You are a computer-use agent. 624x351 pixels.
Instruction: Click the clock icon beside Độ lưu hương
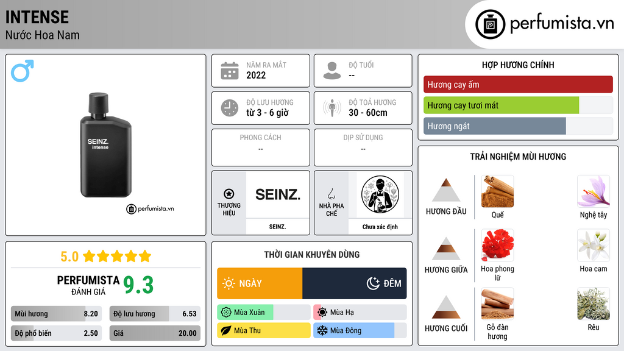[230, 108]
